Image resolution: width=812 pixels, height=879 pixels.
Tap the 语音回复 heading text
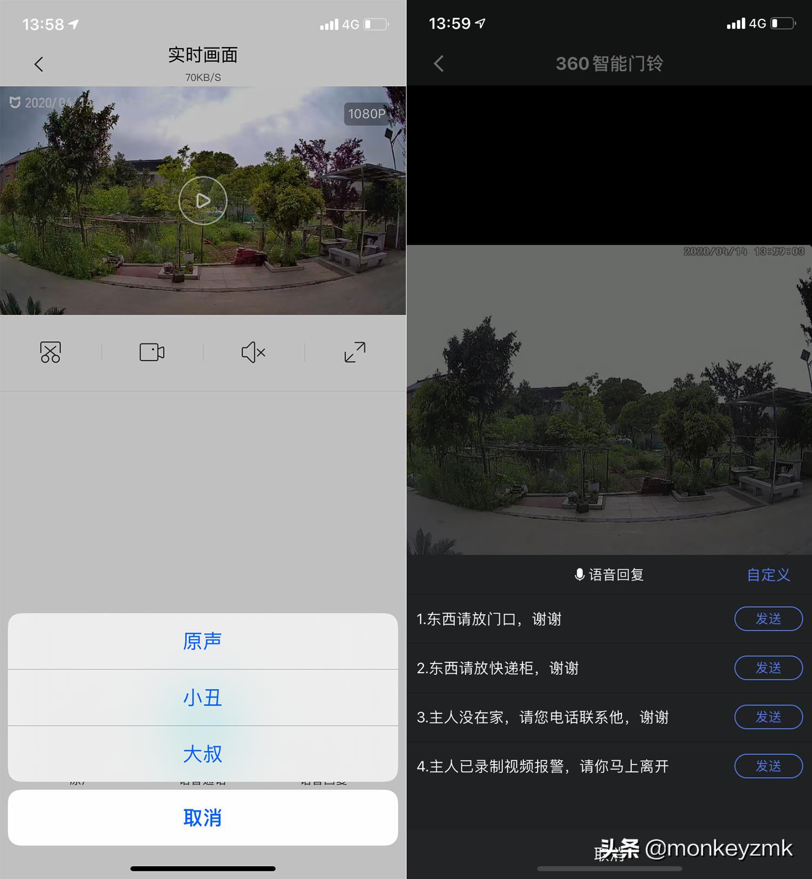(616, 575)
